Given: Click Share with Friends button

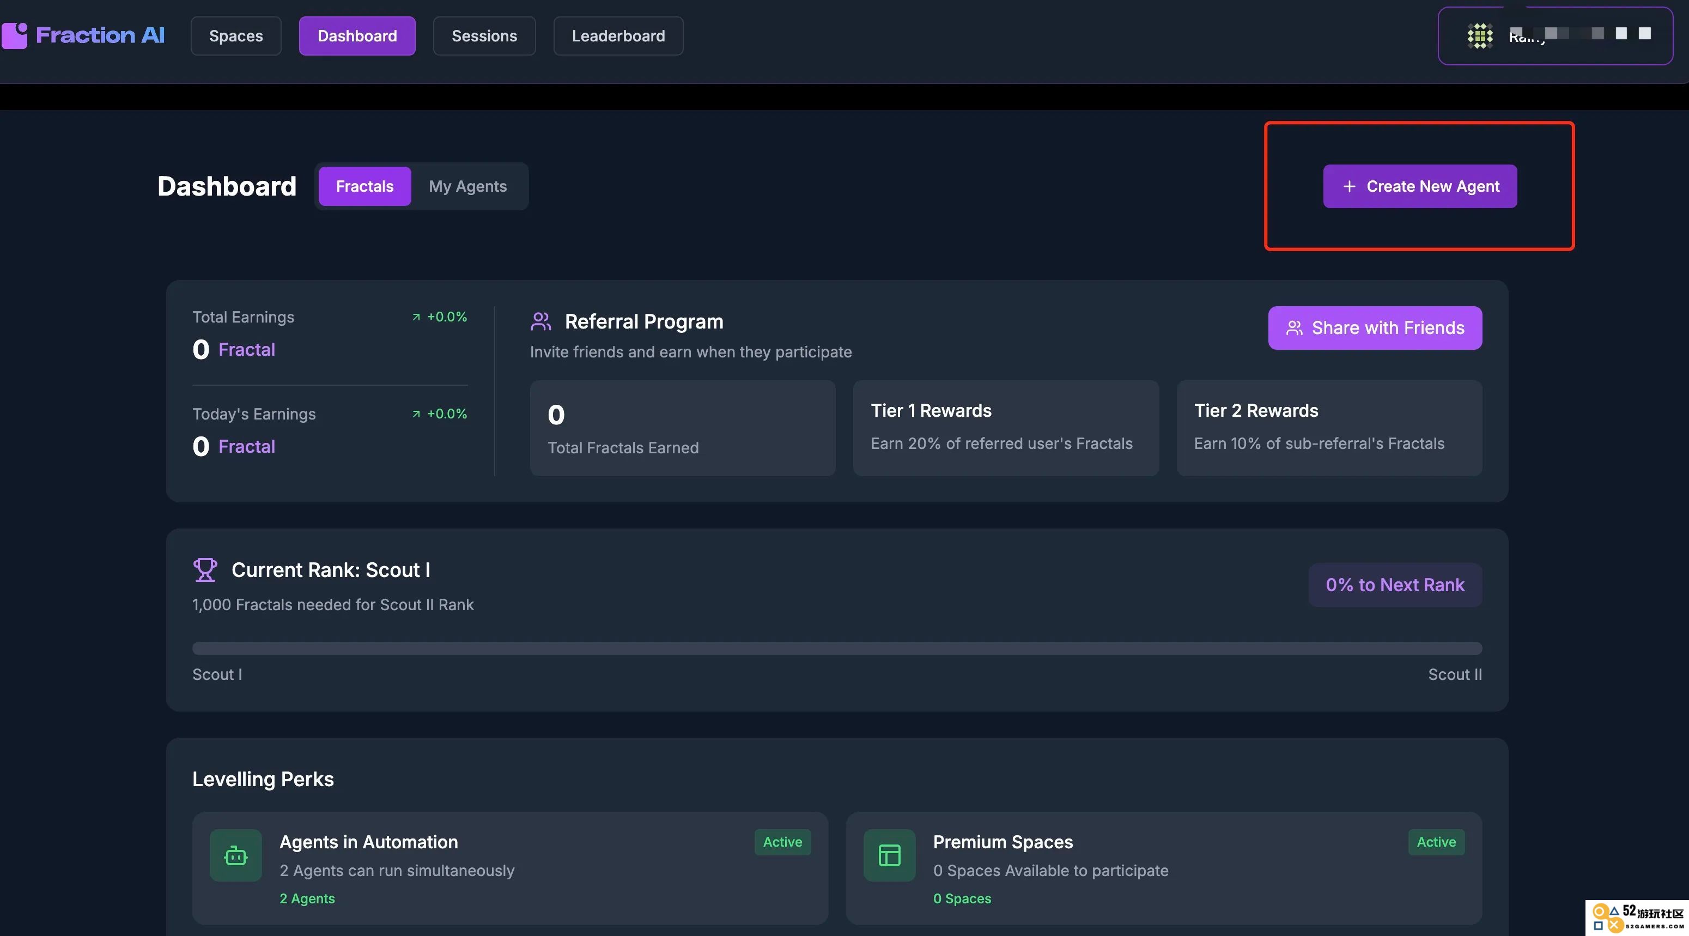Looking at the screenshot, I should point(1375,328).
